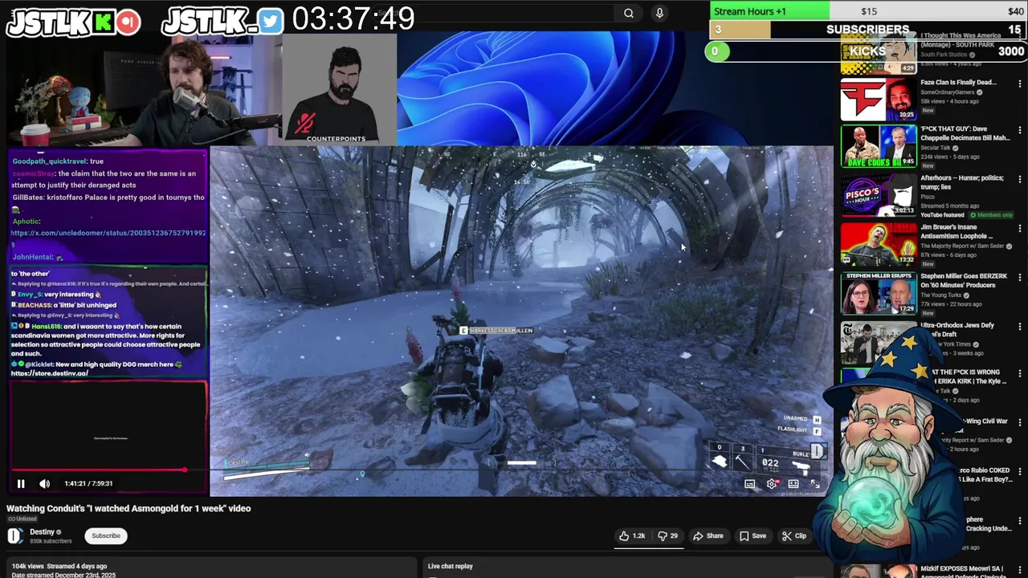Click the Pisco's Hour thumbnail
The width and height of the screenshot is (1028, 578).
tap(878, 194)
